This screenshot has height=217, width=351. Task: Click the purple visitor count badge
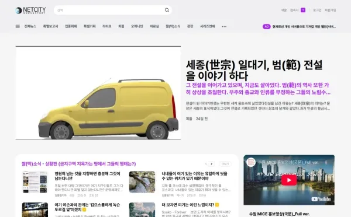tap(303, 10)
